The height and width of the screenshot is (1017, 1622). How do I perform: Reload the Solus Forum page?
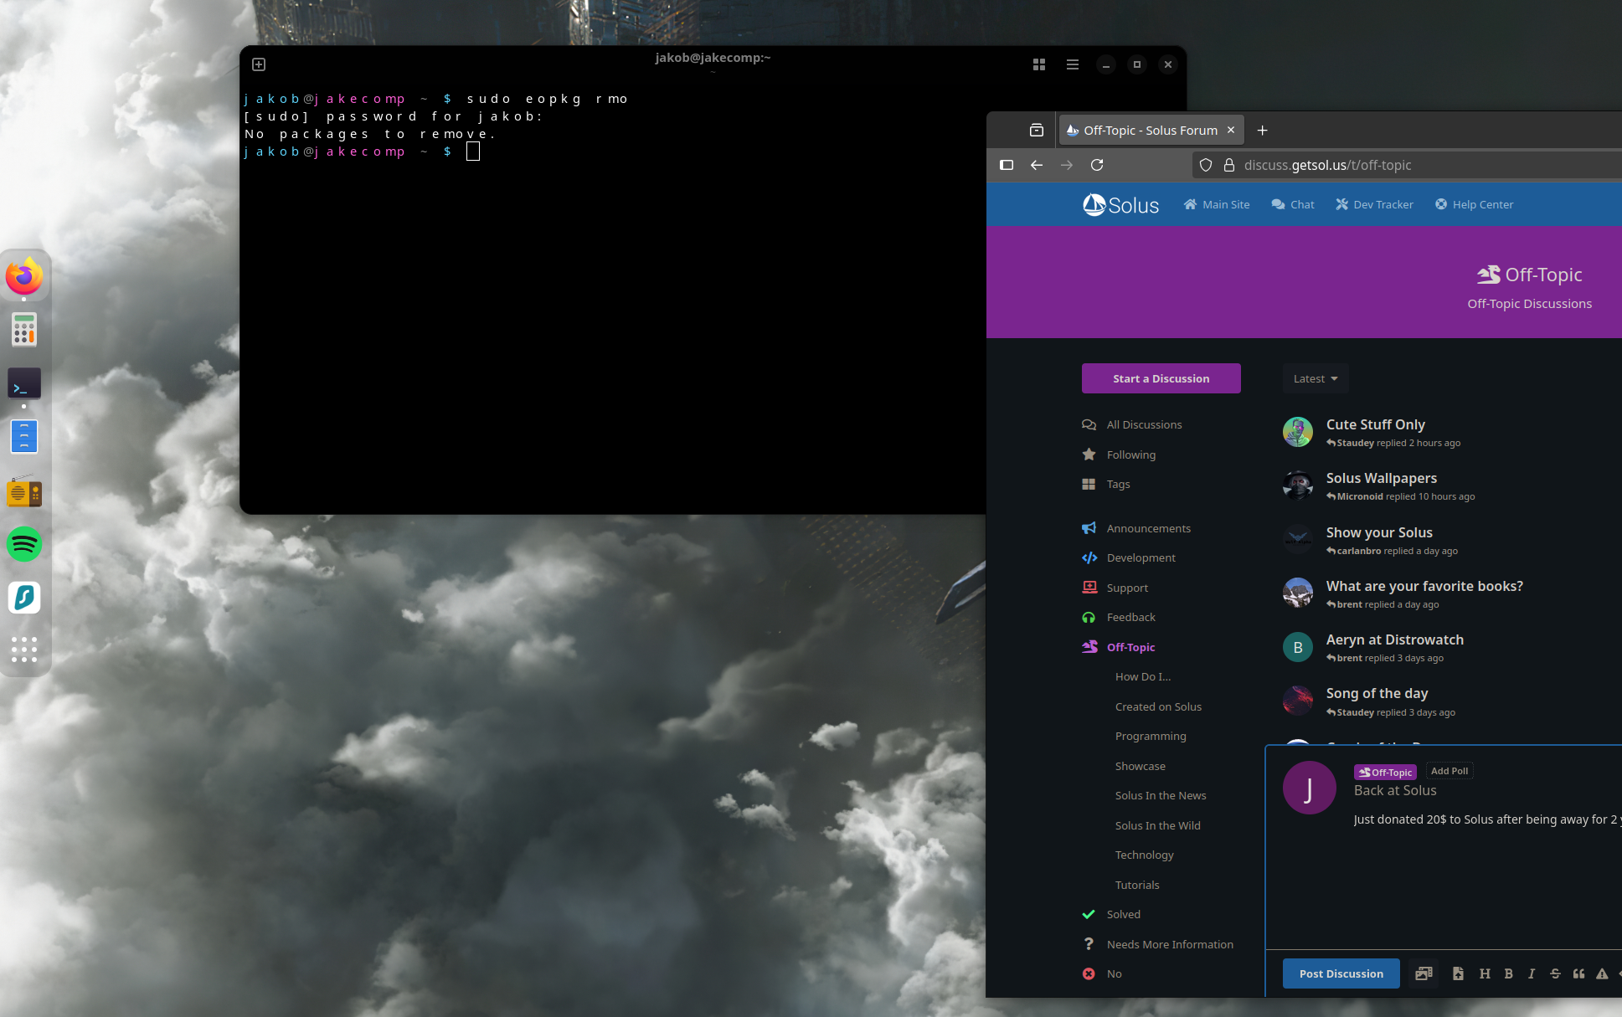pos(1097,165)
